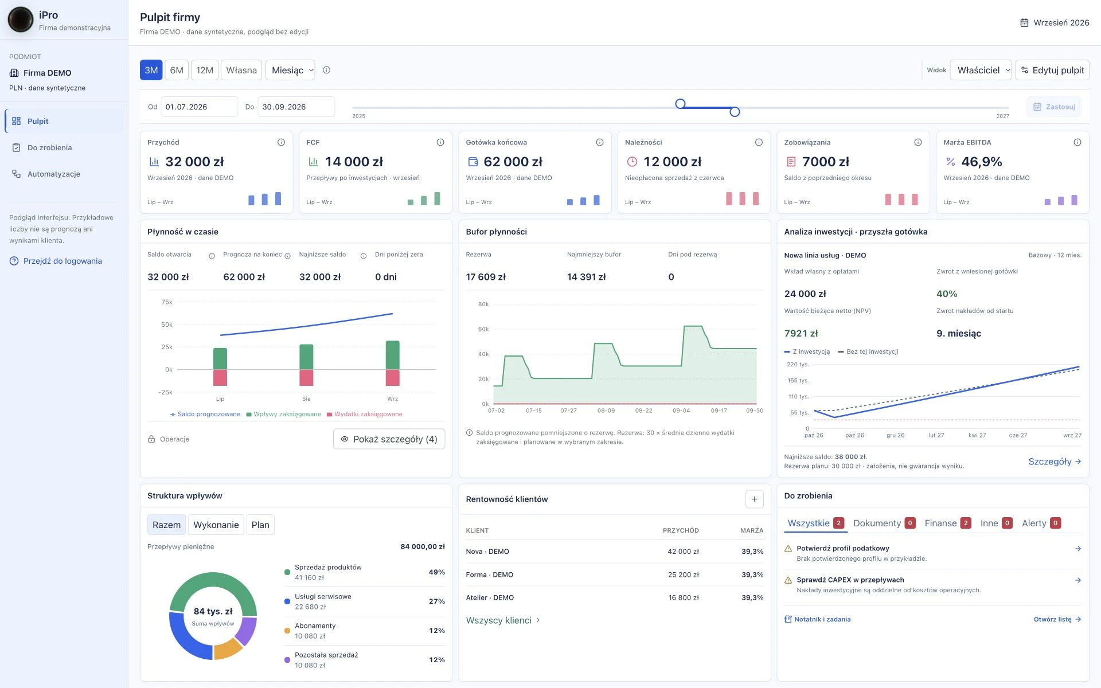1101x688 pixels.
Task: Click plus icon in Rentowność klientów
Action: click(x=754, y=499)
